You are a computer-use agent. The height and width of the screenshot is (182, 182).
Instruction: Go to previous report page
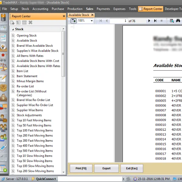point(107,21)
